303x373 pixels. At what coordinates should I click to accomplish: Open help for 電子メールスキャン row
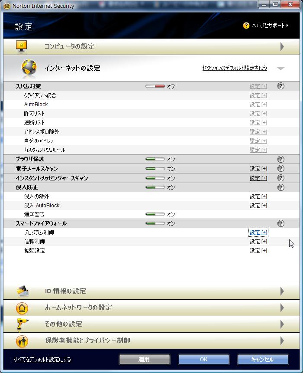(x=280, y=168)
